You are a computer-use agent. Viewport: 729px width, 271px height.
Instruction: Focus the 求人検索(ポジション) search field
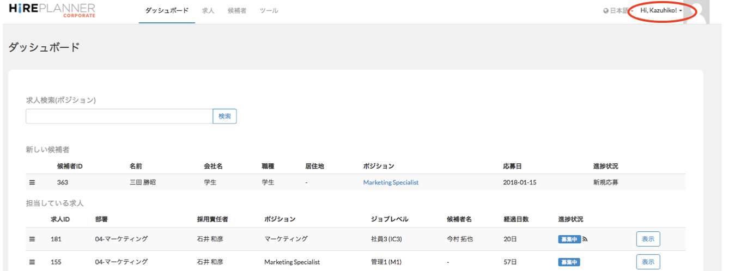tap(119, 116)
